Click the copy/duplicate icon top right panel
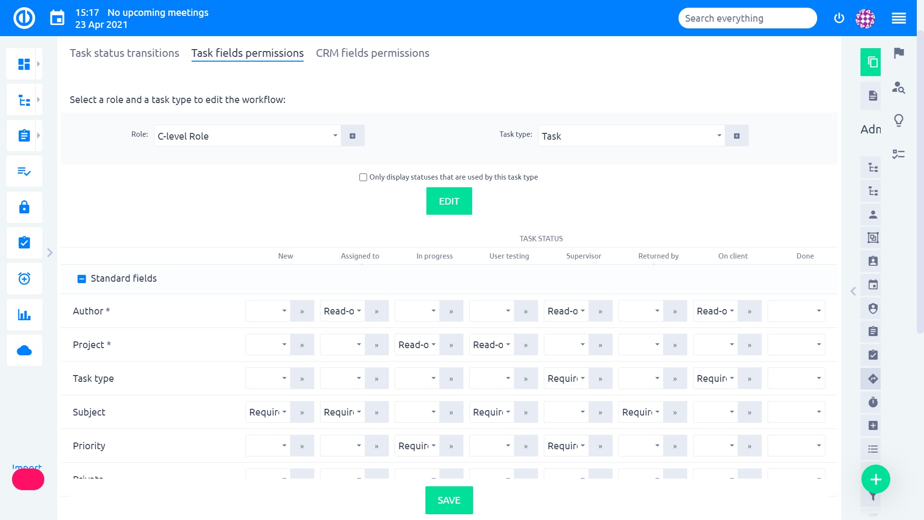Viewport: 924px width, 520px height. (872, 62)
